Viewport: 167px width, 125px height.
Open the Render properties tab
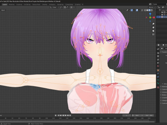(x=158, y=53)
